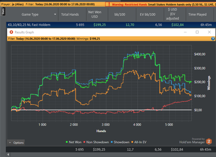Sort by Time Played column header

tap(197, 14)
